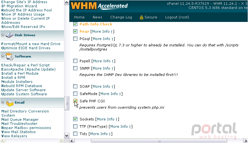
Task: Tick the SNMP checkbox
Action: tap(75, 68)
